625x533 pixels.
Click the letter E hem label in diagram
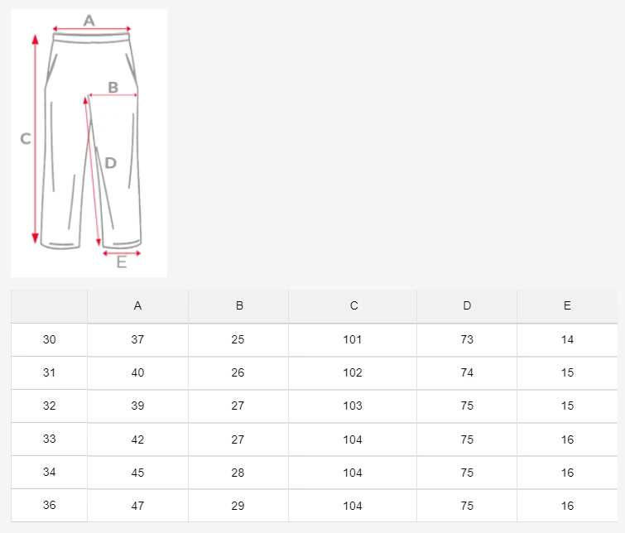coord(122,262)
